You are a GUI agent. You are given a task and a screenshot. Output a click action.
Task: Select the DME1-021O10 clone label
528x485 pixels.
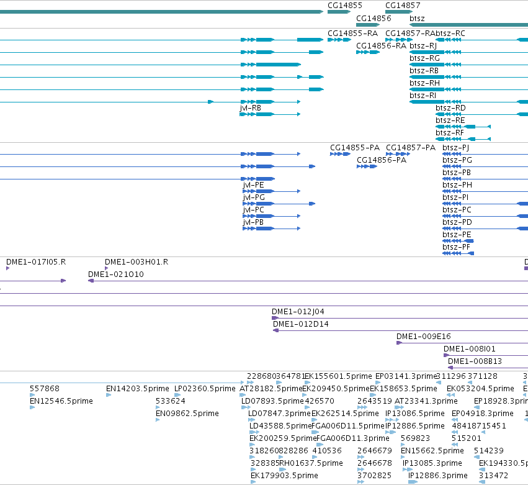click(116, 274)
